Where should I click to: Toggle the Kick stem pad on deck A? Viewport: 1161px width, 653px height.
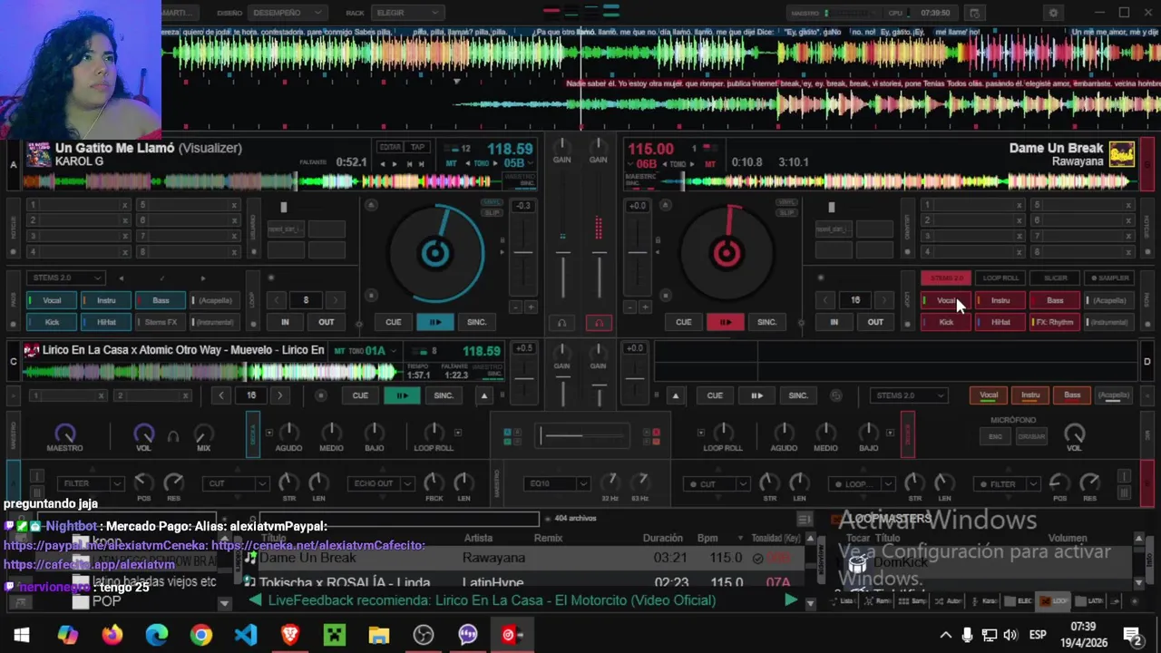(x=52, y=322)
